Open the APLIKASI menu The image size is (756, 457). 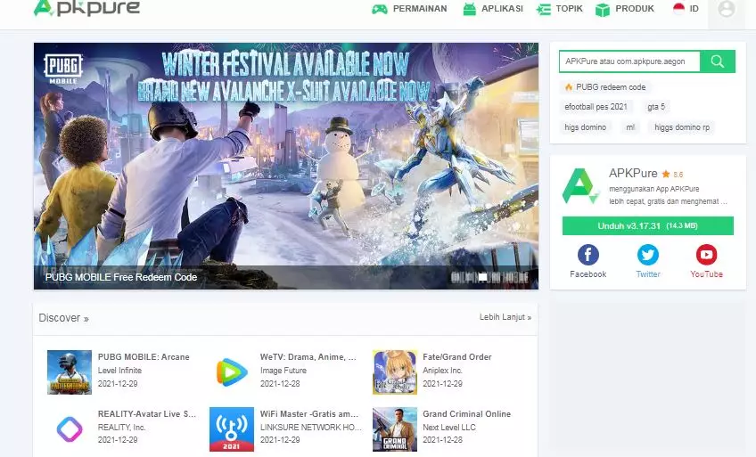click(492, 9)
